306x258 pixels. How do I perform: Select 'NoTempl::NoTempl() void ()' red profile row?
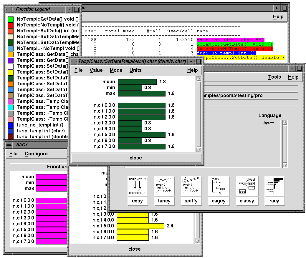(x=235, y=49)
